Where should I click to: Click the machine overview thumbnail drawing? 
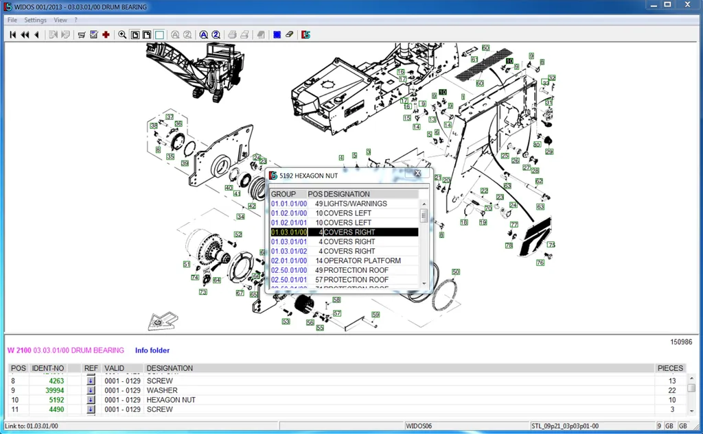196,72
